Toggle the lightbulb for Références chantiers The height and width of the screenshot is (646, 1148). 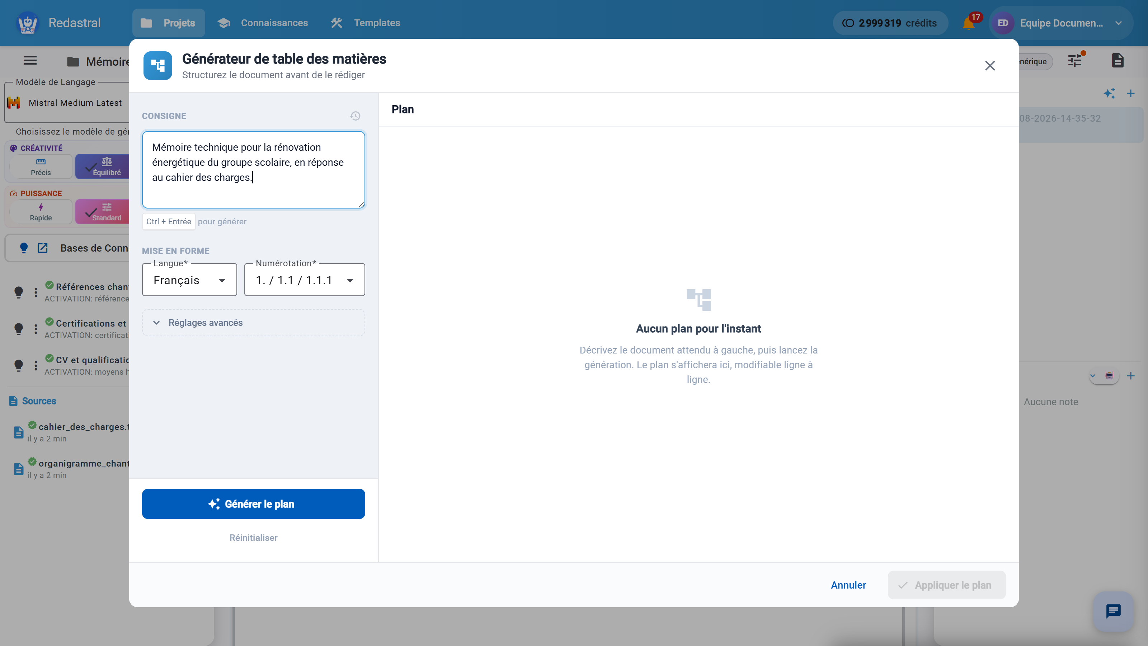[x=19, y=292]
